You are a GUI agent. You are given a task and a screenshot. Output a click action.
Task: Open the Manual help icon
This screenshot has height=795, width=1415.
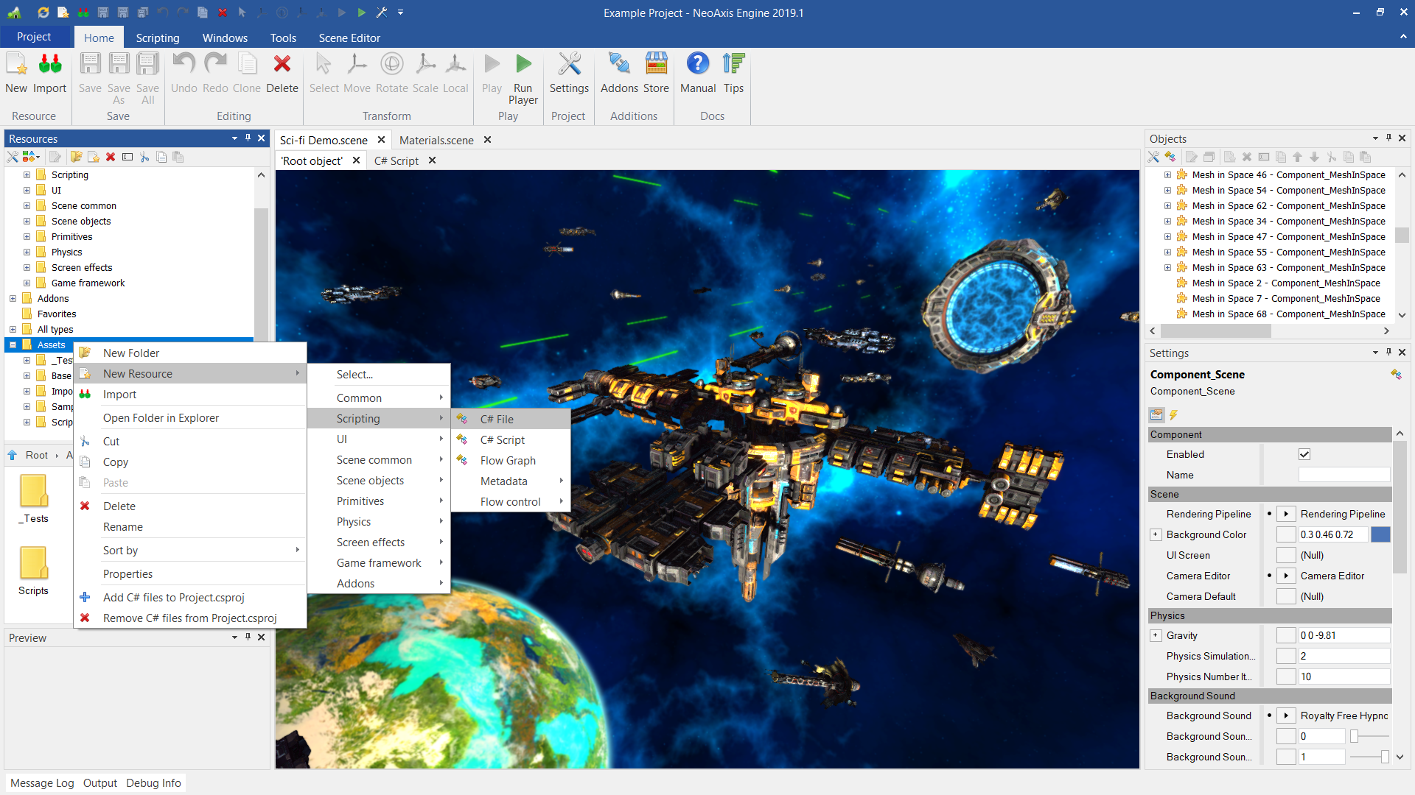697,65
